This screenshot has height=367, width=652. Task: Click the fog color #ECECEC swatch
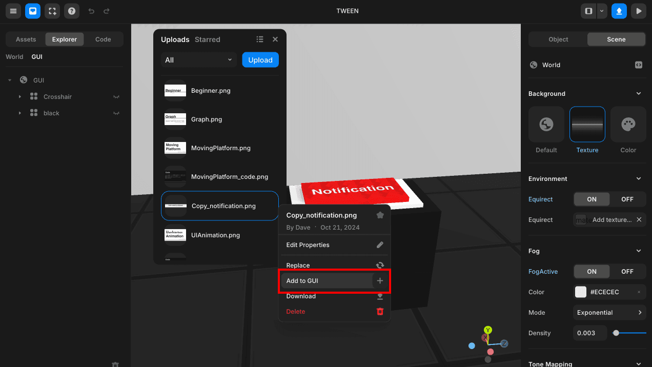coord(581,292)
